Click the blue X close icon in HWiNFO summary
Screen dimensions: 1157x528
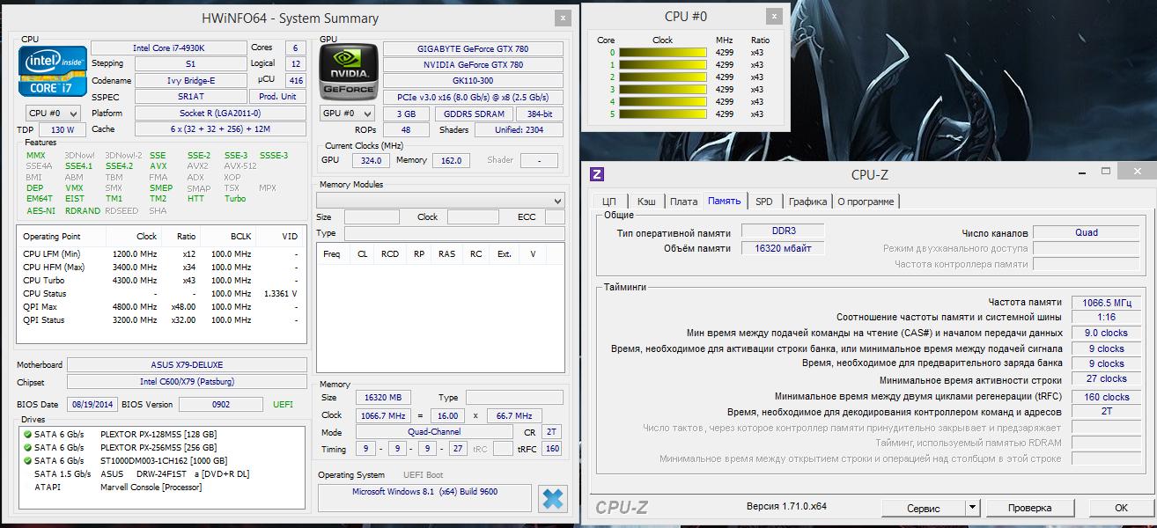point(553,498)
